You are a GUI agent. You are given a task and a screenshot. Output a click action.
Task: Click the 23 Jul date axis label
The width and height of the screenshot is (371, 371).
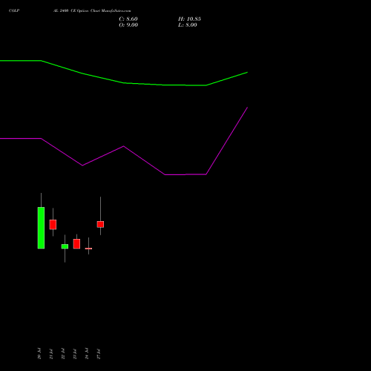pos(75,353)
